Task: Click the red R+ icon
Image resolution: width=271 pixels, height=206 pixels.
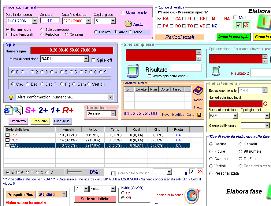Action: pos(68,110)
